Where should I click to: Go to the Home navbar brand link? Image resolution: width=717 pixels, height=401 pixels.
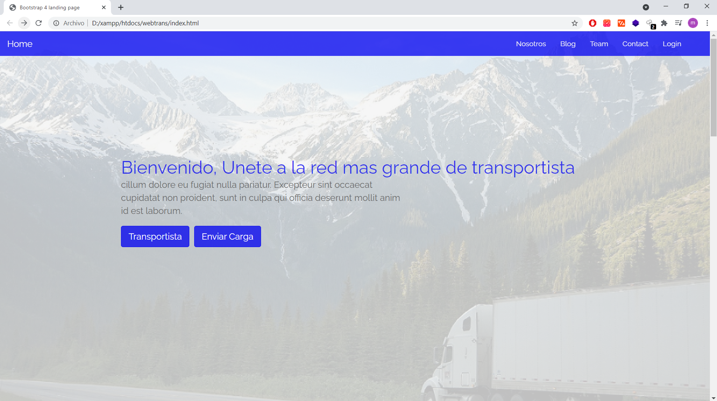click(20, 44)
